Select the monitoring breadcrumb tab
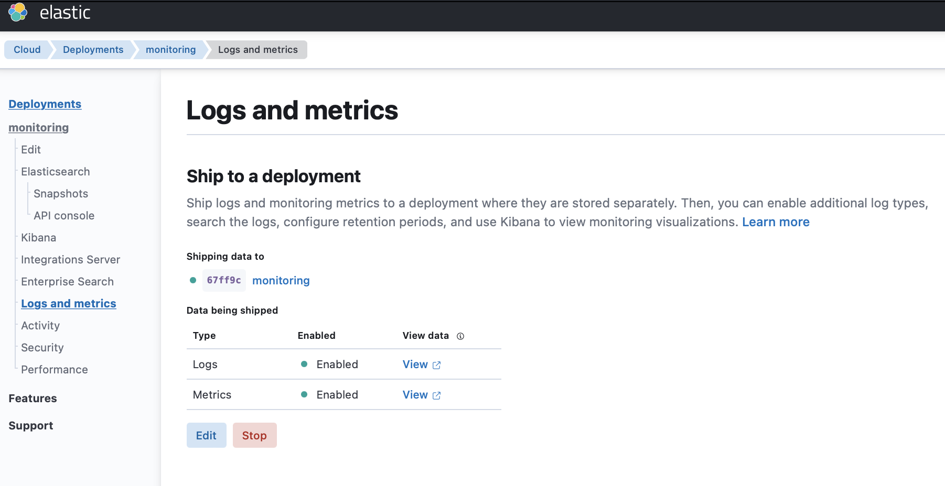This screenshot has height=486, width=945. [x=170, y=49]
